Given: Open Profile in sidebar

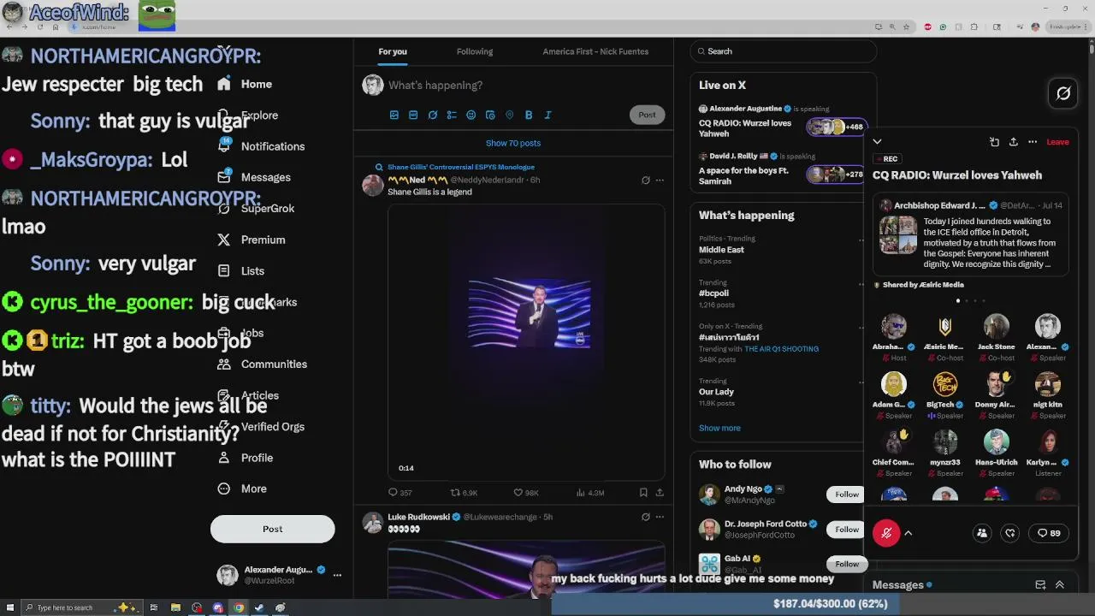Looking at the screenshot, I should [x=246, y=458].
